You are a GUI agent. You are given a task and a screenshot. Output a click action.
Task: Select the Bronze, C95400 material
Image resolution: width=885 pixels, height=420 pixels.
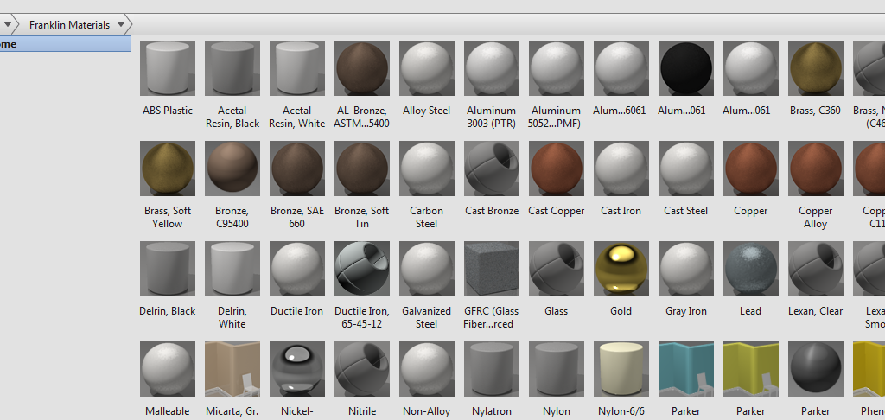click(x=232, y=169)
